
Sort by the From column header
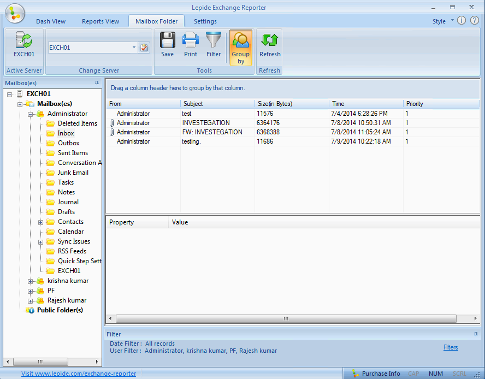coord(144,104)
